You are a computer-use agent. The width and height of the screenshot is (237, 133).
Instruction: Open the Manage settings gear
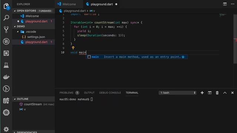pos(6,129)
